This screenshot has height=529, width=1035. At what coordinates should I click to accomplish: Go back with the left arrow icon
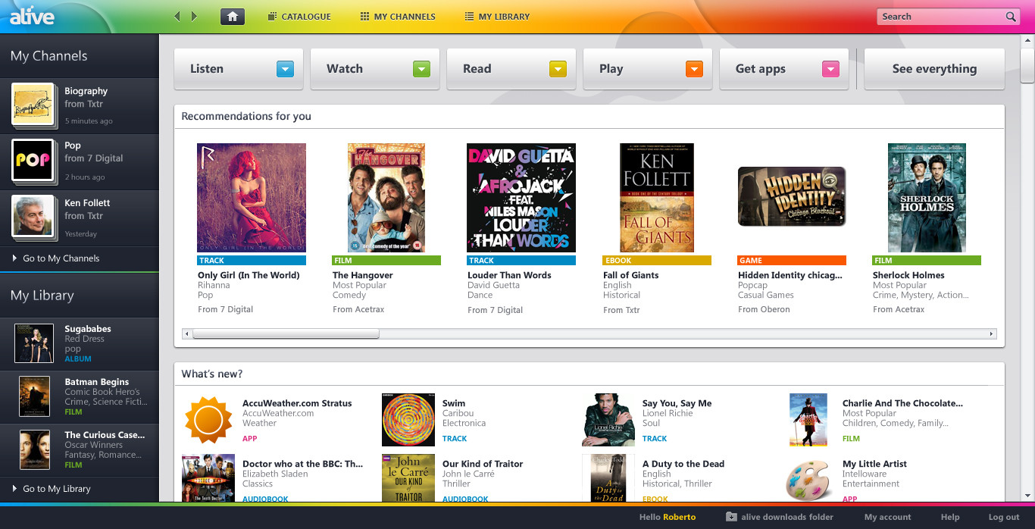click(177, 16)
